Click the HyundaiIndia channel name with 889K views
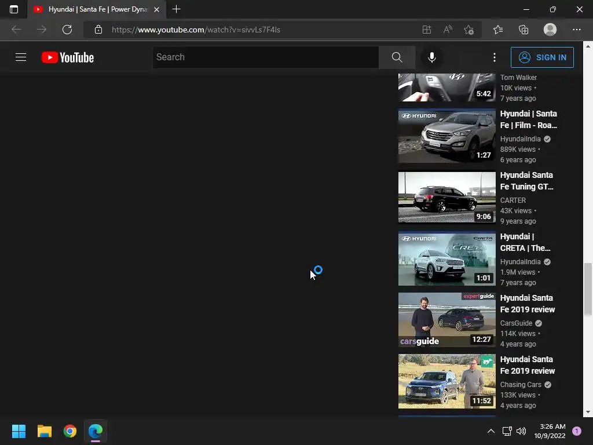The image size is (593, 445). [x=520, y=139]
